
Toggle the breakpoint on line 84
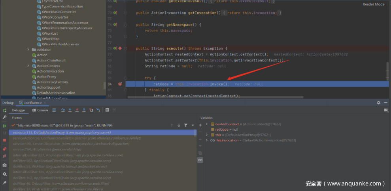tap(120, 84)
